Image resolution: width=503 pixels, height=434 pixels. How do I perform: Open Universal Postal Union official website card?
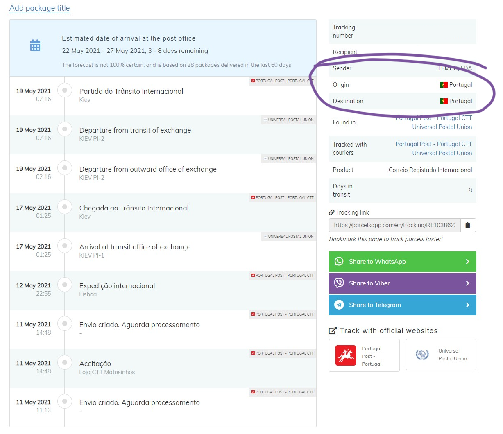coord(441,355)
